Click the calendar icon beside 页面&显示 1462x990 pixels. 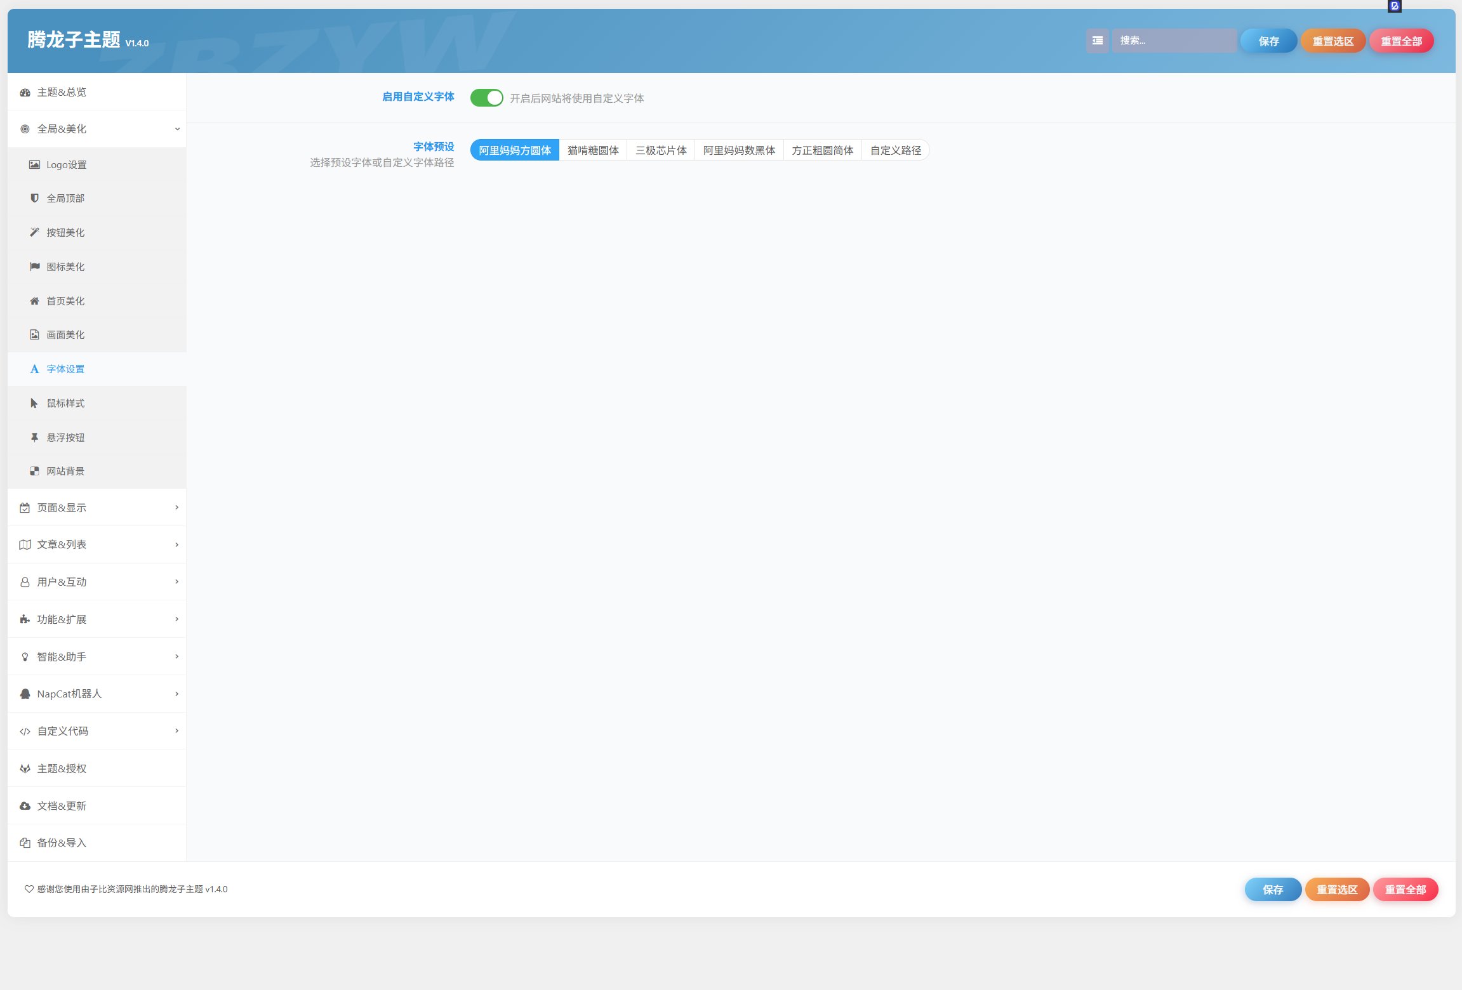click(25, 508)
